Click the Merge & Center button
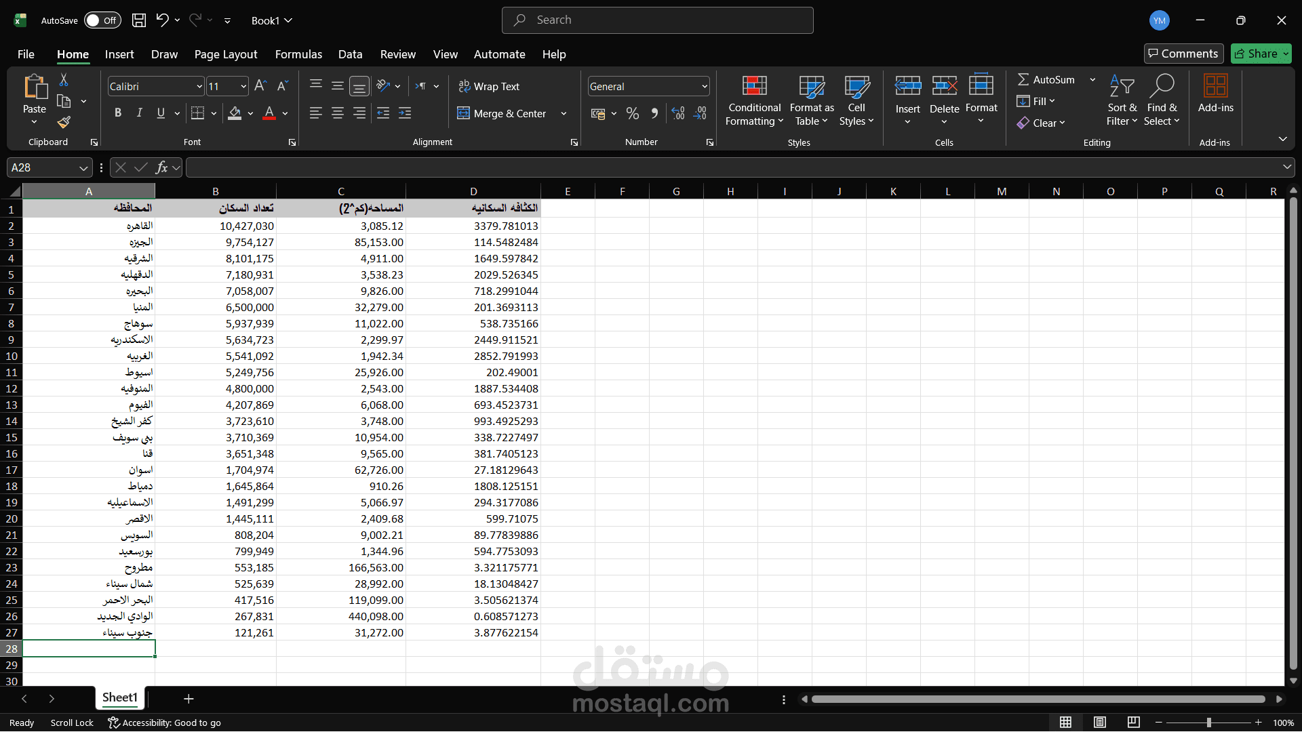1302x732 pixels. 502,114
